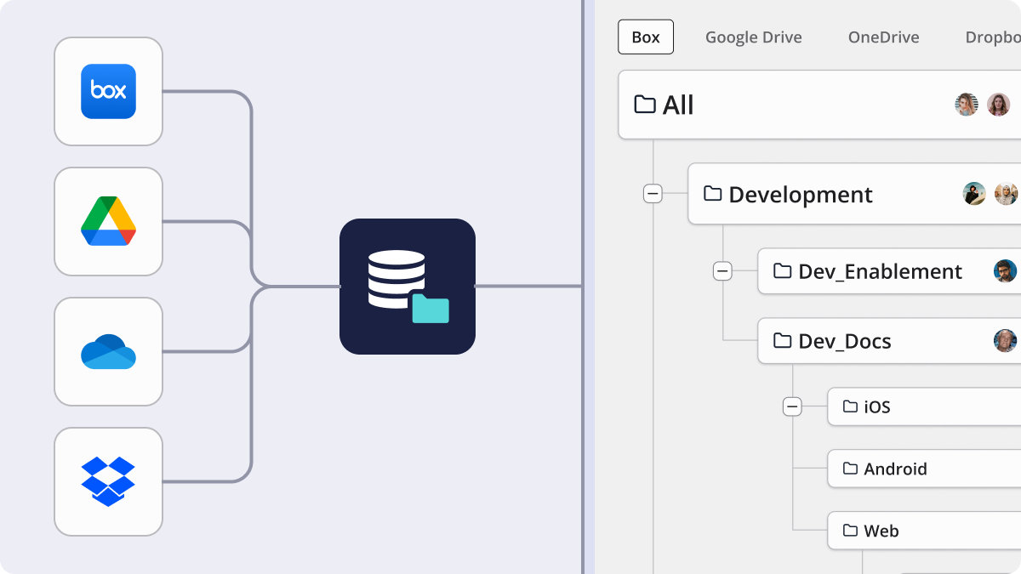Collapse the iOS branch minus toggle

792,406
